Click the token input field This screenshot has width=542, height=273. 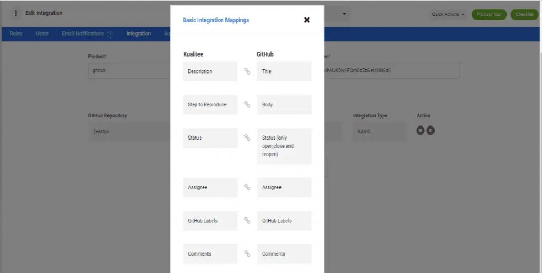point(392,70)
